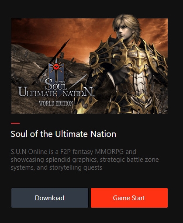This screenshot has height=223, width=183.
Task: Click the "Ultimate Nation" wordmark on the banner
Action: 56,92
